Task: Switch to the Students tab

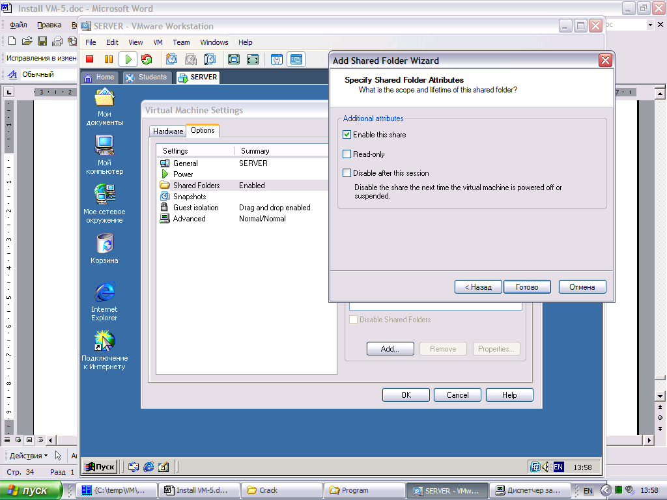Action: click(147, 77)
